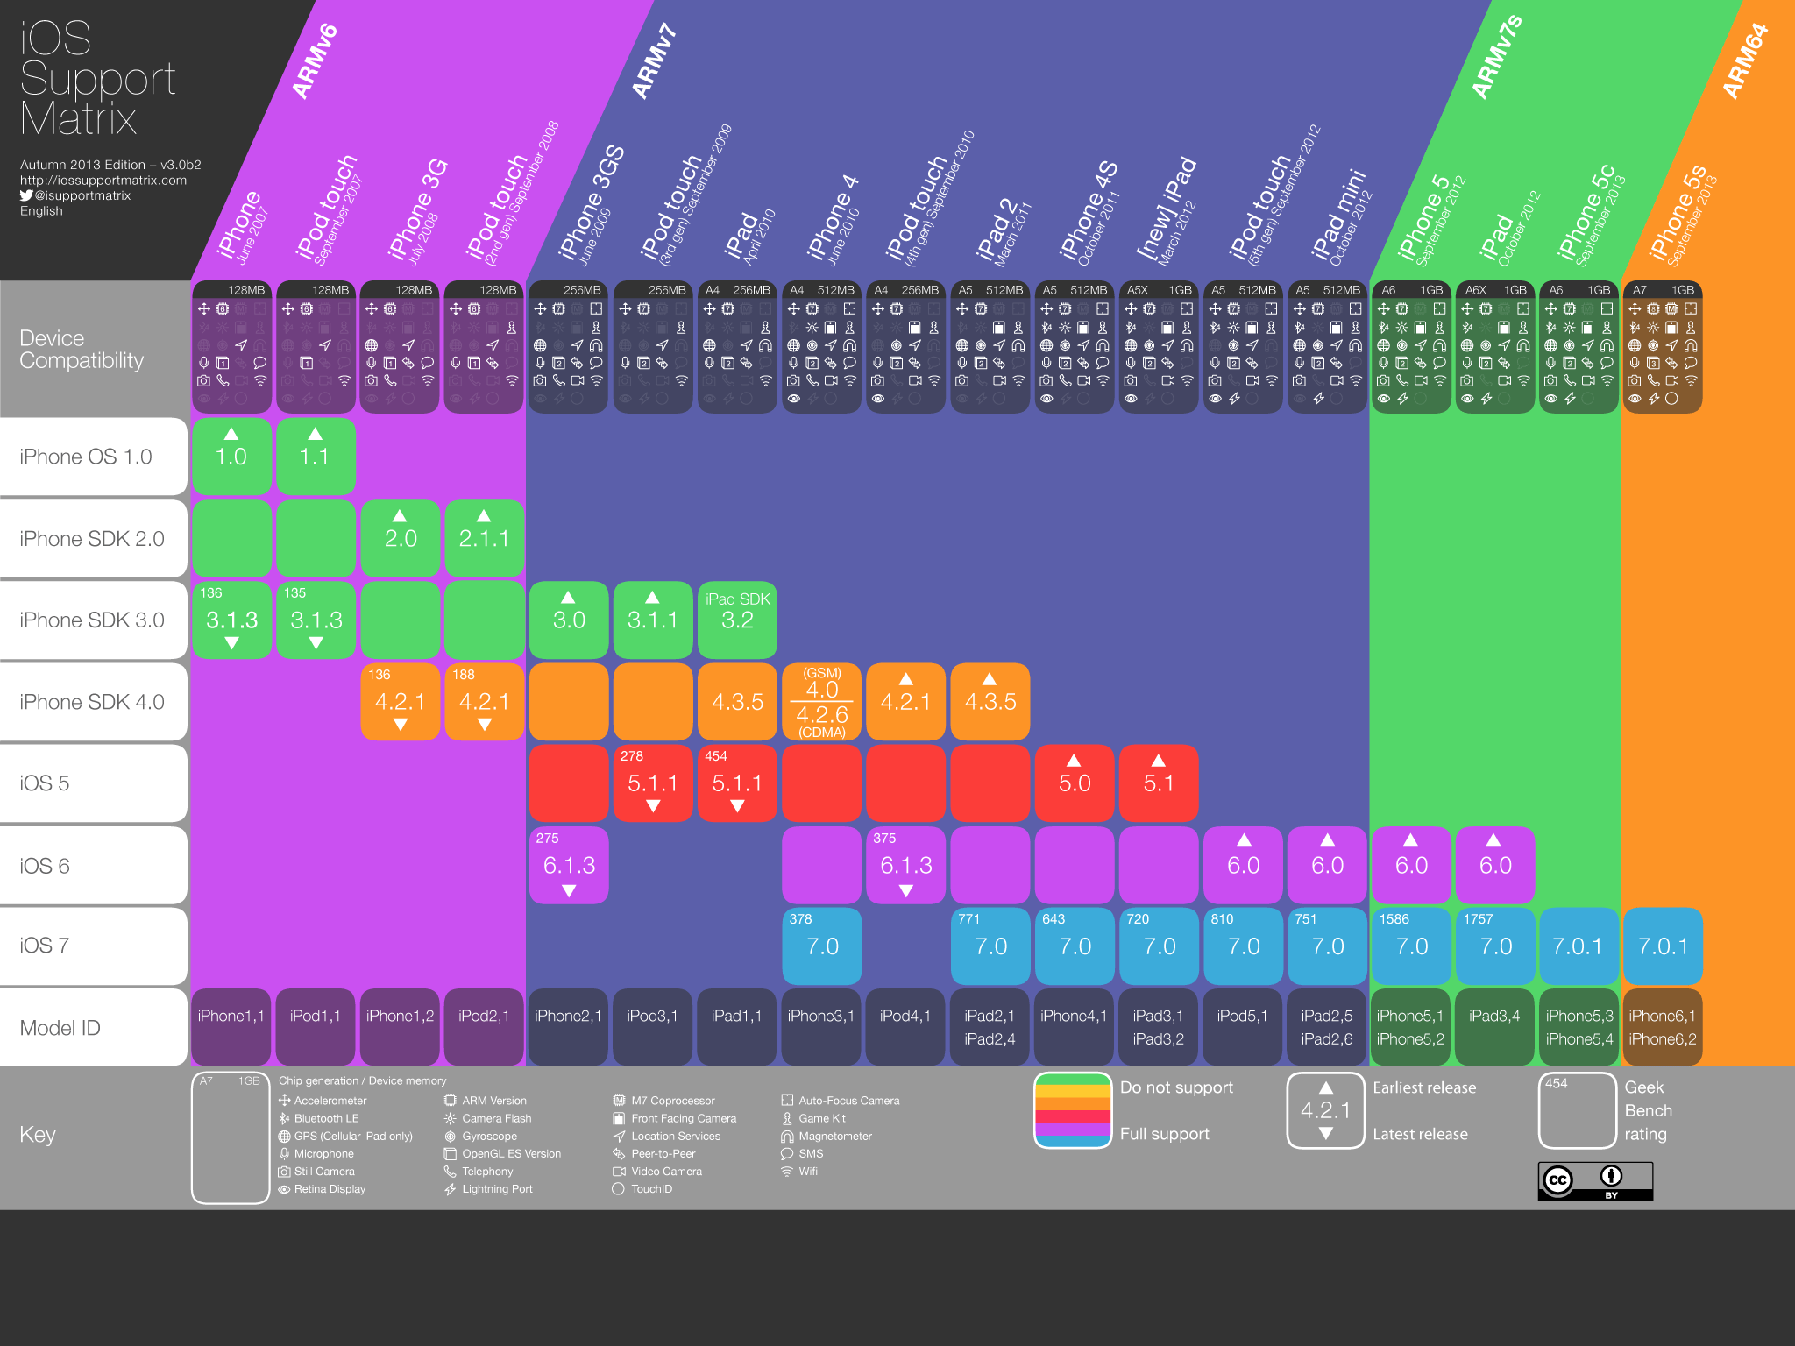Screen dimensions: 1795x1346
Task: Click the Gyroscope icon in the legend
Action: tap(451, 1136)
